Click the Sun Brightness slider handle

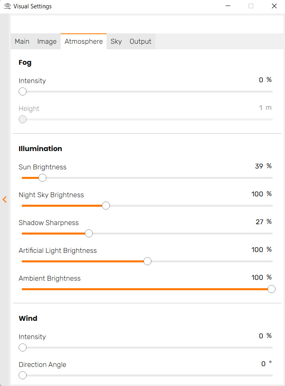point(42,178)
